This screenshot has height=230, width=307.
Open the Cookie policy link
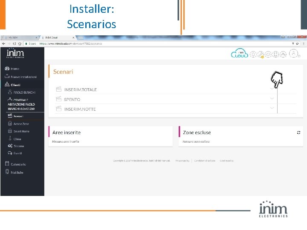pos(226,161)
